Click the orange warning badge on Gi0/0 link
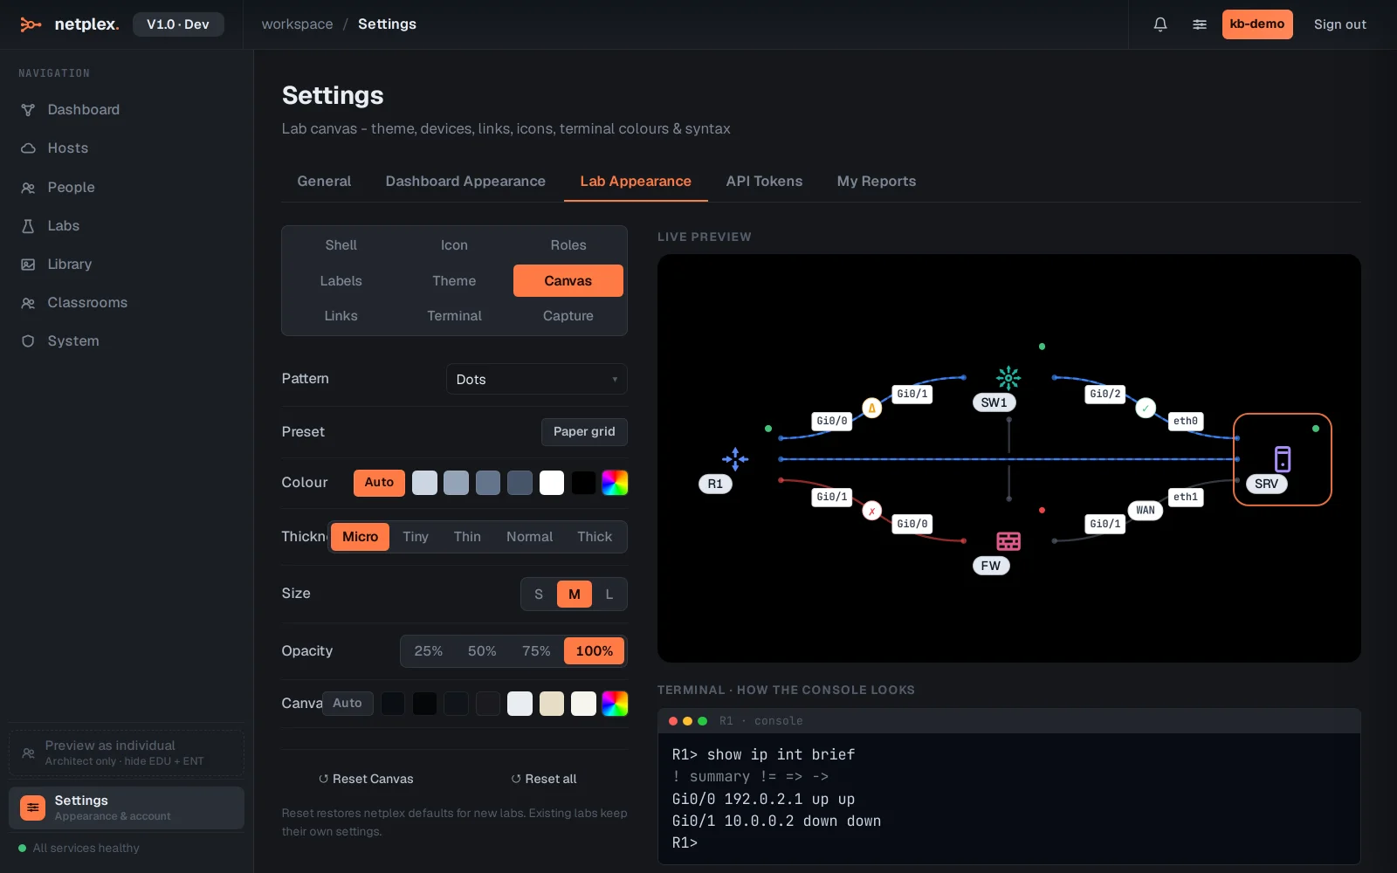 (x=871, y=408)
